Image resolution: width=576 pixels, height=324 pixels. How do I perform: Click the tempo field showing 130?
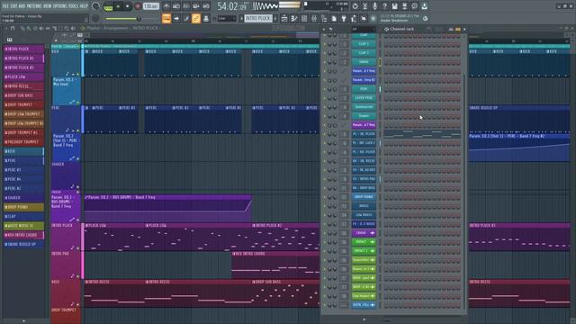[150, 6]
